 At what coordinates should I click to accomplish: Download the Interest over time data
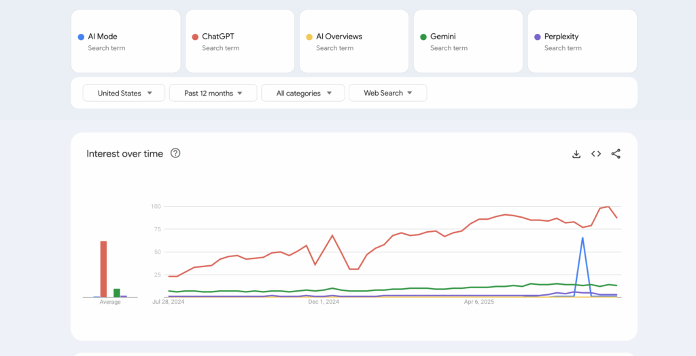[x=576, y=154]
